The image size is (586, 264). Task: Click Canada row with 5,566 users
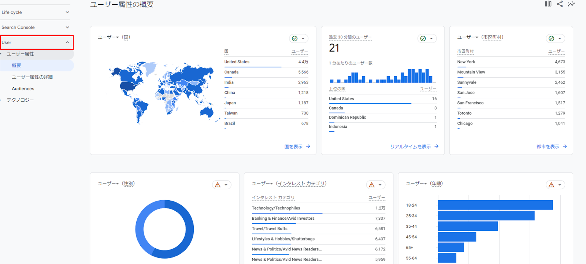(x=266, y=72)
